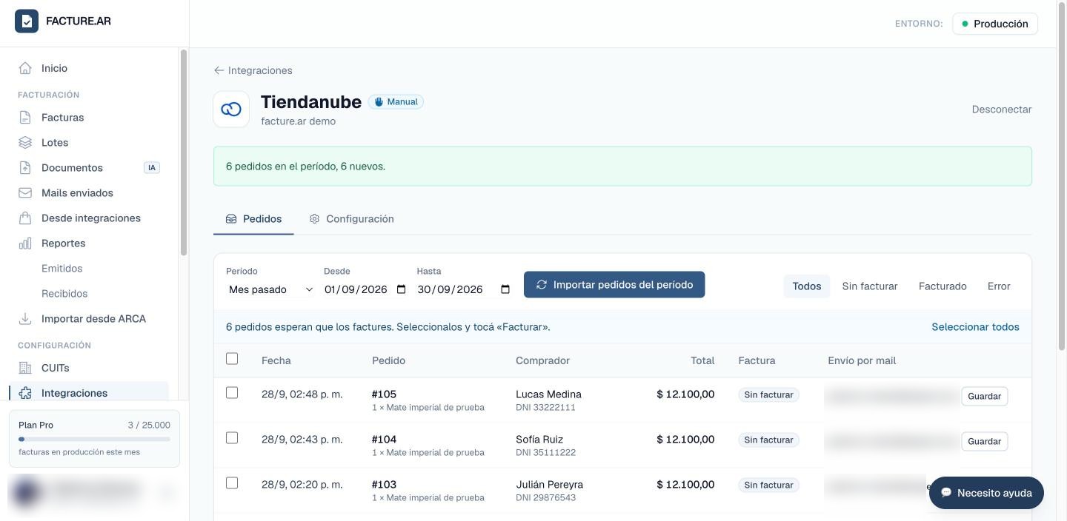Filter orders by Error
This screenshot has width=1067, height=521.
pos(999,286)
